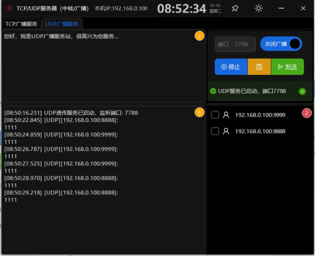Click the user icon beside 192.168.0.100:9999

point(226,115)
